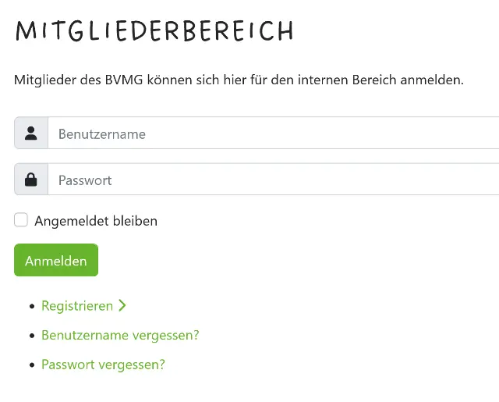Open the Passwort vergessen? link
Screen dimensions: 499x402
[x=103, y=365]
